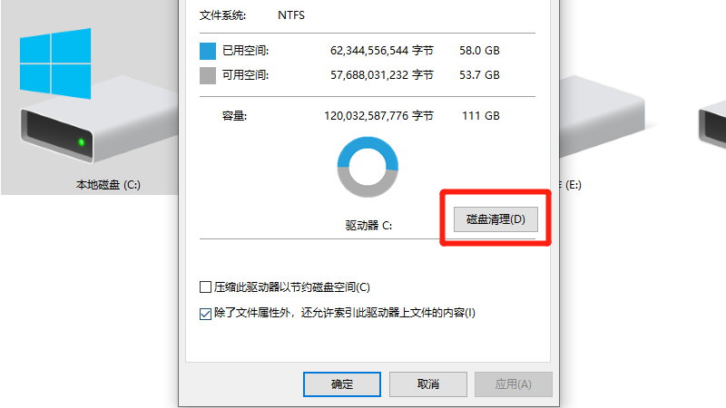Open 磁盘清理(D) disk cleanup

click(x=495, y=219)
